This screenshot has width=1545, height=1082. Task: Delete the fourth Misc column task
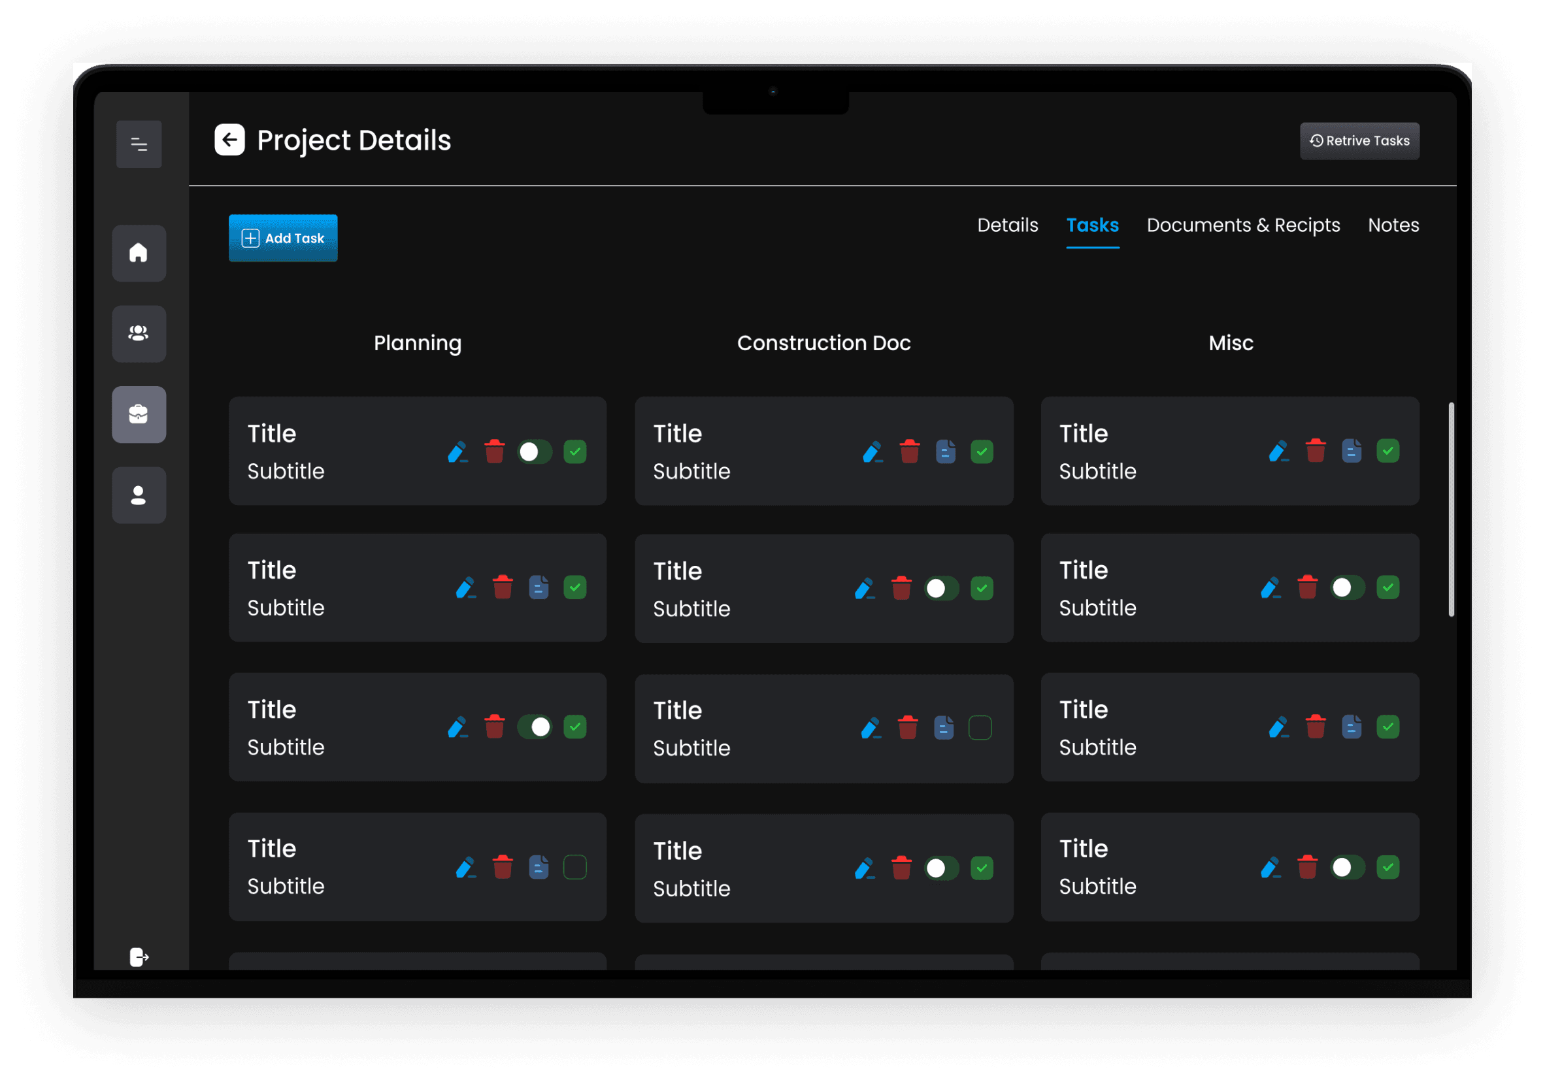pyautogui.click(x=1307, y=867)
